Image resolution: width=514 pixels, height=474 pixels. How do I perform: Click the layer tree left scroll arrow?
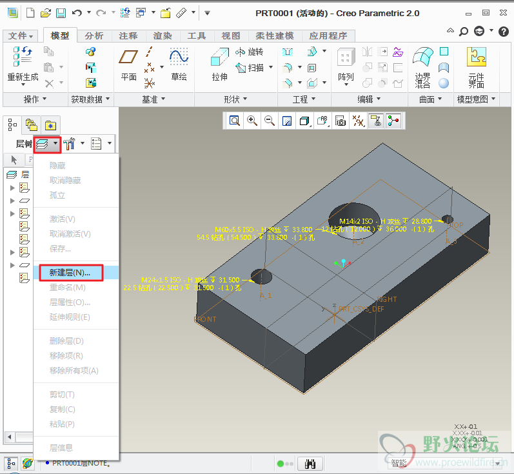[9, 437]
